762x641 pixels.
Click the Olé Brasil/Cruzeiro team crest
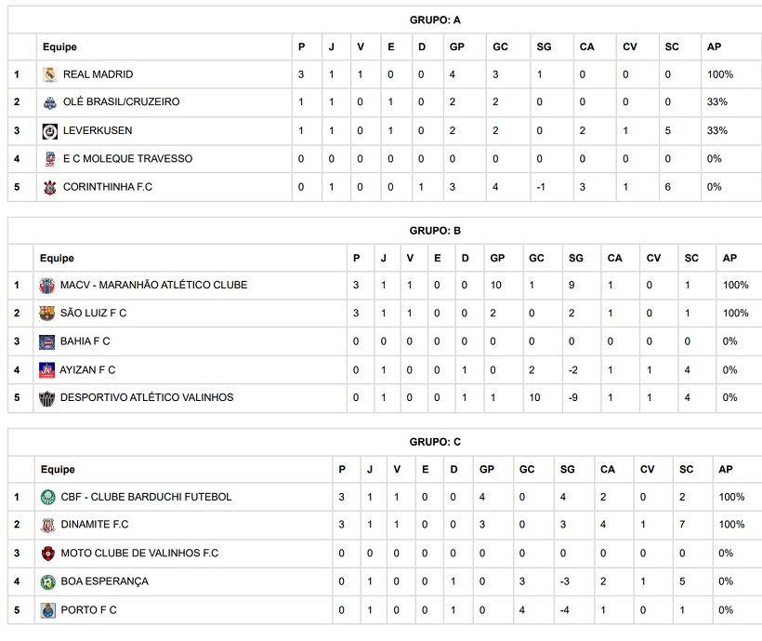pyautogui.click(x=49, y=102)
